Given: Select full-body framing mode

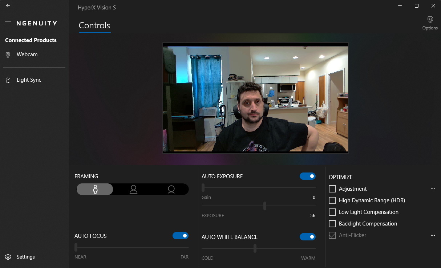Looking at the screenshot, I should coord(95,189).
